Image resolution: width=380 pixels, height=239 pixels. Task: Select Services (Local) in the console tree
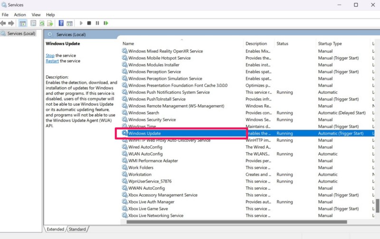click(x=21, y=34)
